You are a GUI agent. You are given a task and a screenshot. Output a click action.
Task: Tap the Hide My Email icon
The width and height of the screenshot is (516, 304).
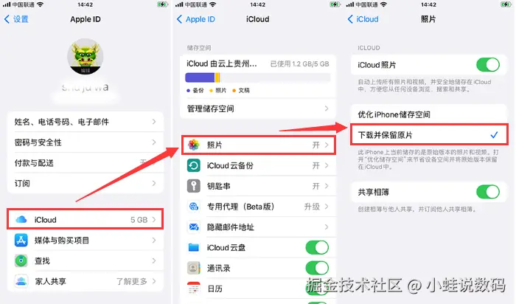(x=193, y=227)
